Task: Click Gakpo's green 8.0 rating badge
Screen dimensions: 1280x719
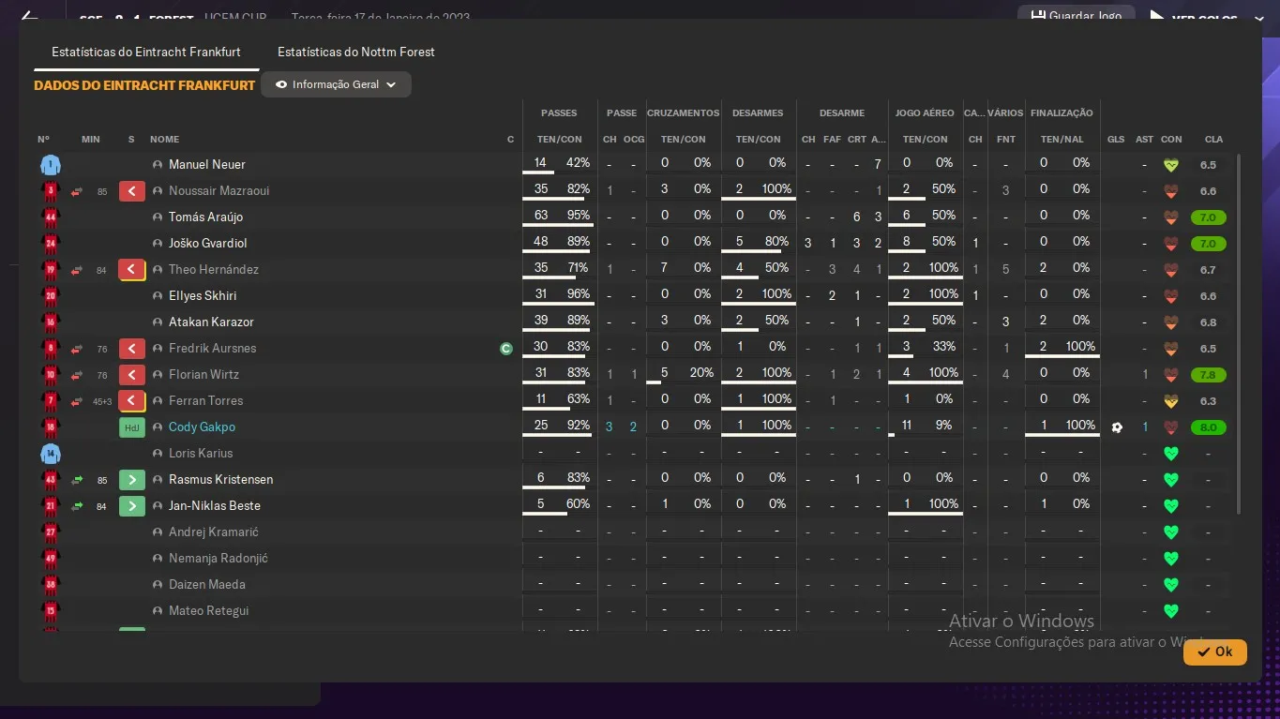Action: [x=1209, y=427]
